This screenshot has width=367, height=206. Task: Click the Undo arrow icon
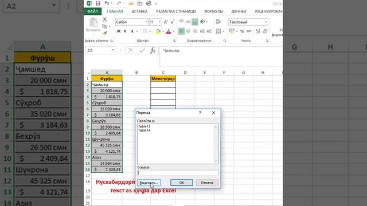[107, 3]
